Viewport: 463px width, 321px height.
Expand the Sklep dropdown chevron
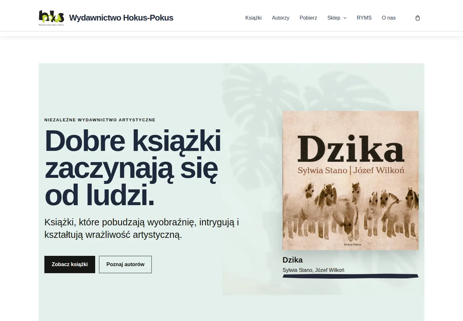(345, 18)
